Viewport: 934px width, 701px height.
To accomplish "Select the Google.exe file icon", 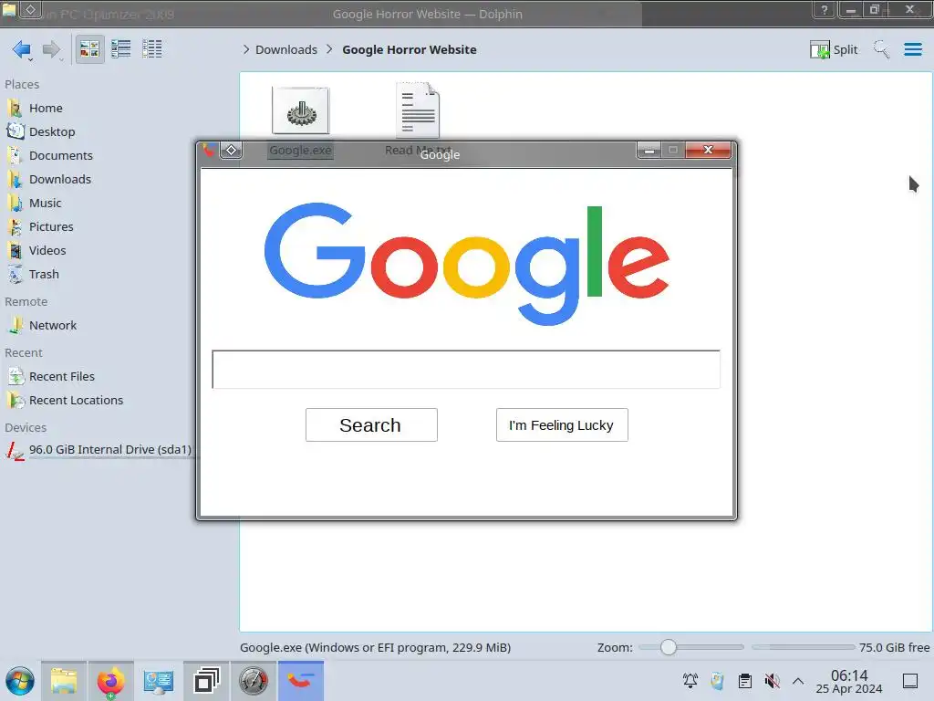I will (x=301, y=110).
